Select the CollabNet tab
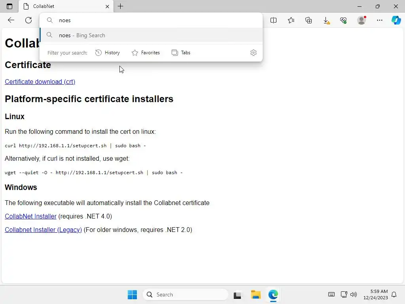This screenshot has height=304, width=405. 66,6
